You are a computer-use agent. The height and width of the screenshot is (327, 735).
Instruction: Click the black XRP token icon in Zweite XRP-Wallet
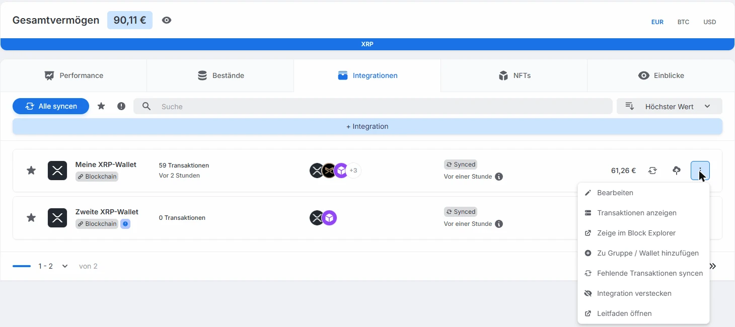pyautogui.click(x=316, y=218)
